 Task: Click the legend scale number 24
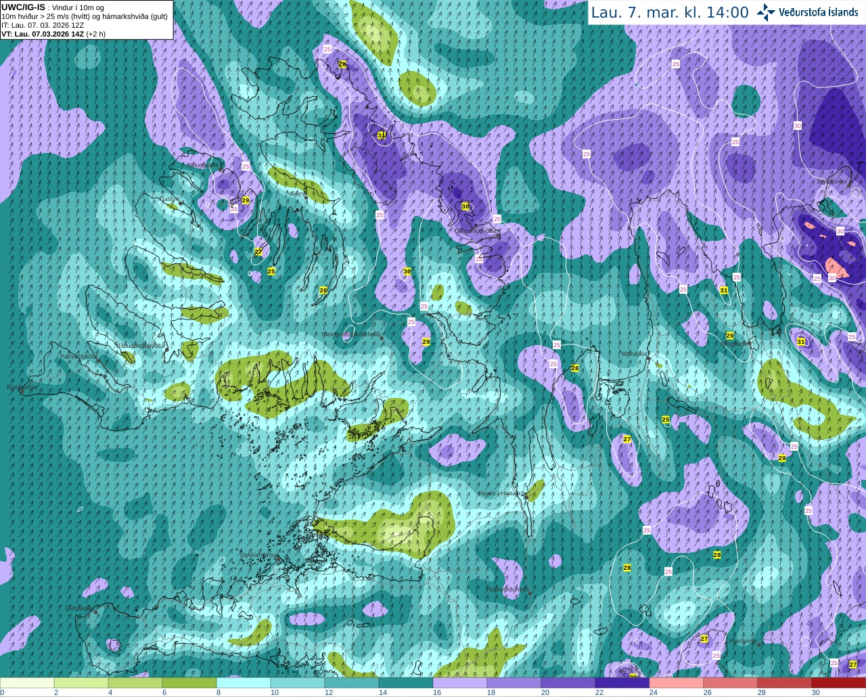tap(653, 692)
